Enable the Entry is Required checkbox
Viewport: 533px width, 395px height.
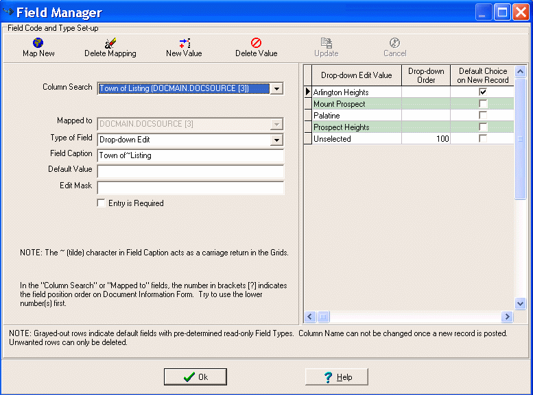click(x=102, y=203)
